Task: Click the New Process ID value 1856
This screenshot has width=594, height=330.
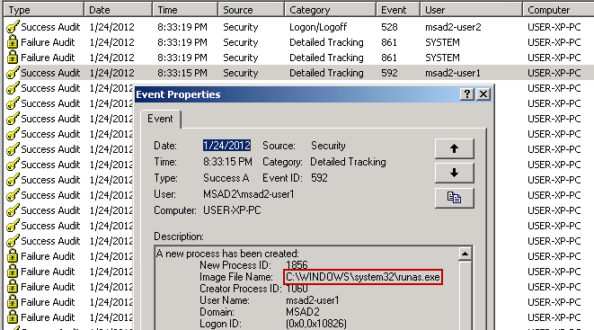Action: coord(297,264)
